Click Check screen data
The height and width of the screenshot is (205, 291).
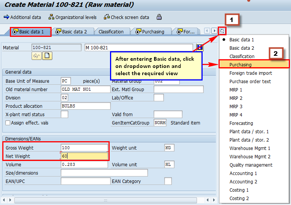pyautogui.click(x=126, y=17)
